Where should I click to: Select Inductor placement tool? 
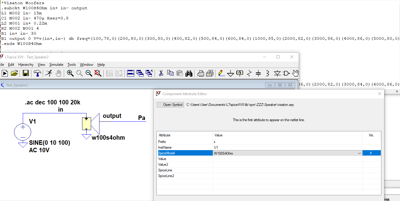coord(268,73)
